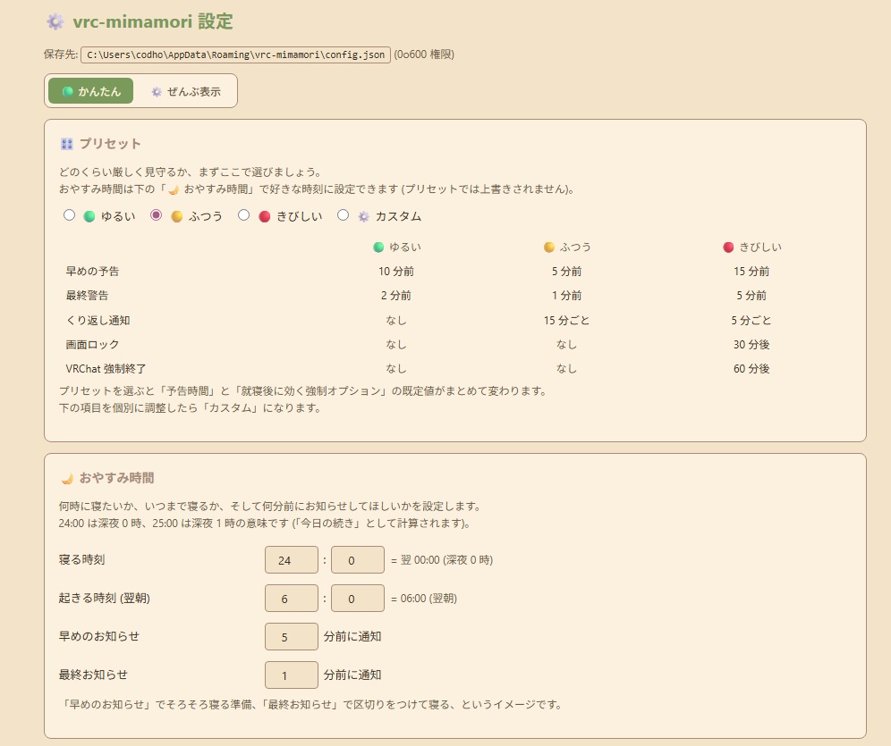
Task: Select the きびしい preset radio button
Action: (242, 214)
